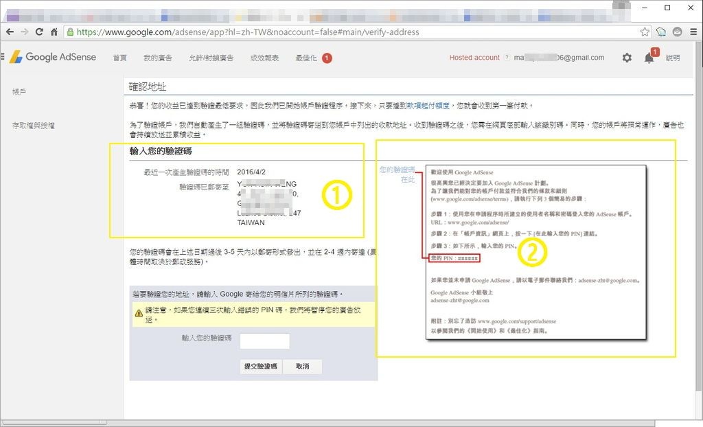Screen dimensions: 703x427
Task: Select the 2016/4/2 date text
Action: coord(251,172)
